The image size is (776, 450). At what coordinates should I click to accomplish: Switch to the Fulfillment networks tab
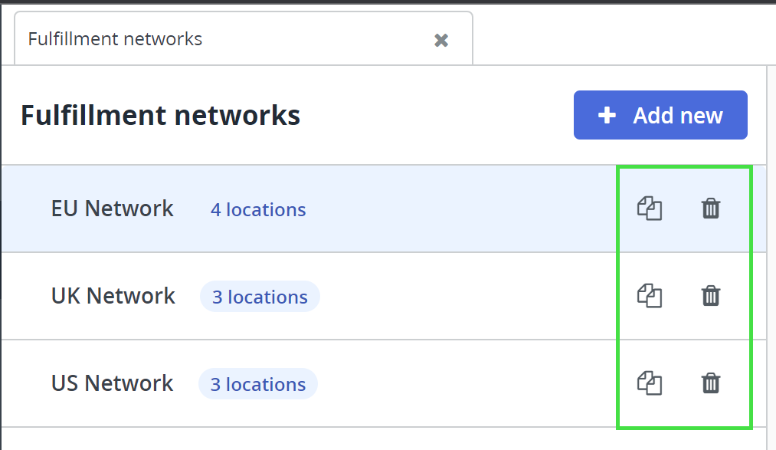click(x=115, y=39)
